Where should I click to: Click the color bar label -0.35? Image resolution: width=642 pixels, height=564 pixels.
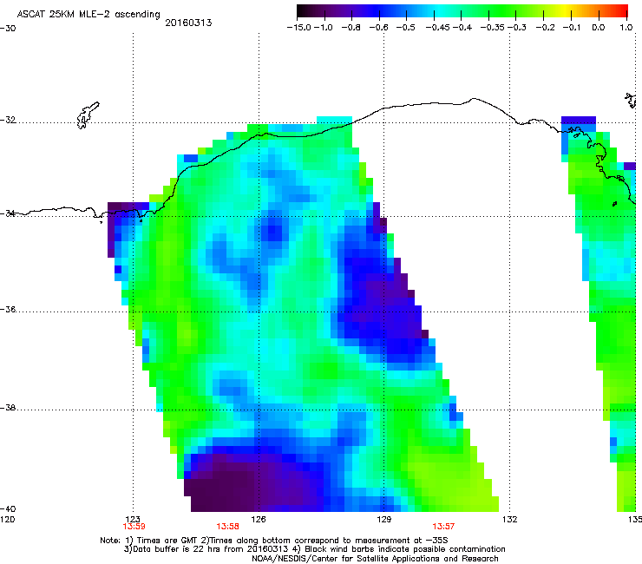click(x=493, y=28)
